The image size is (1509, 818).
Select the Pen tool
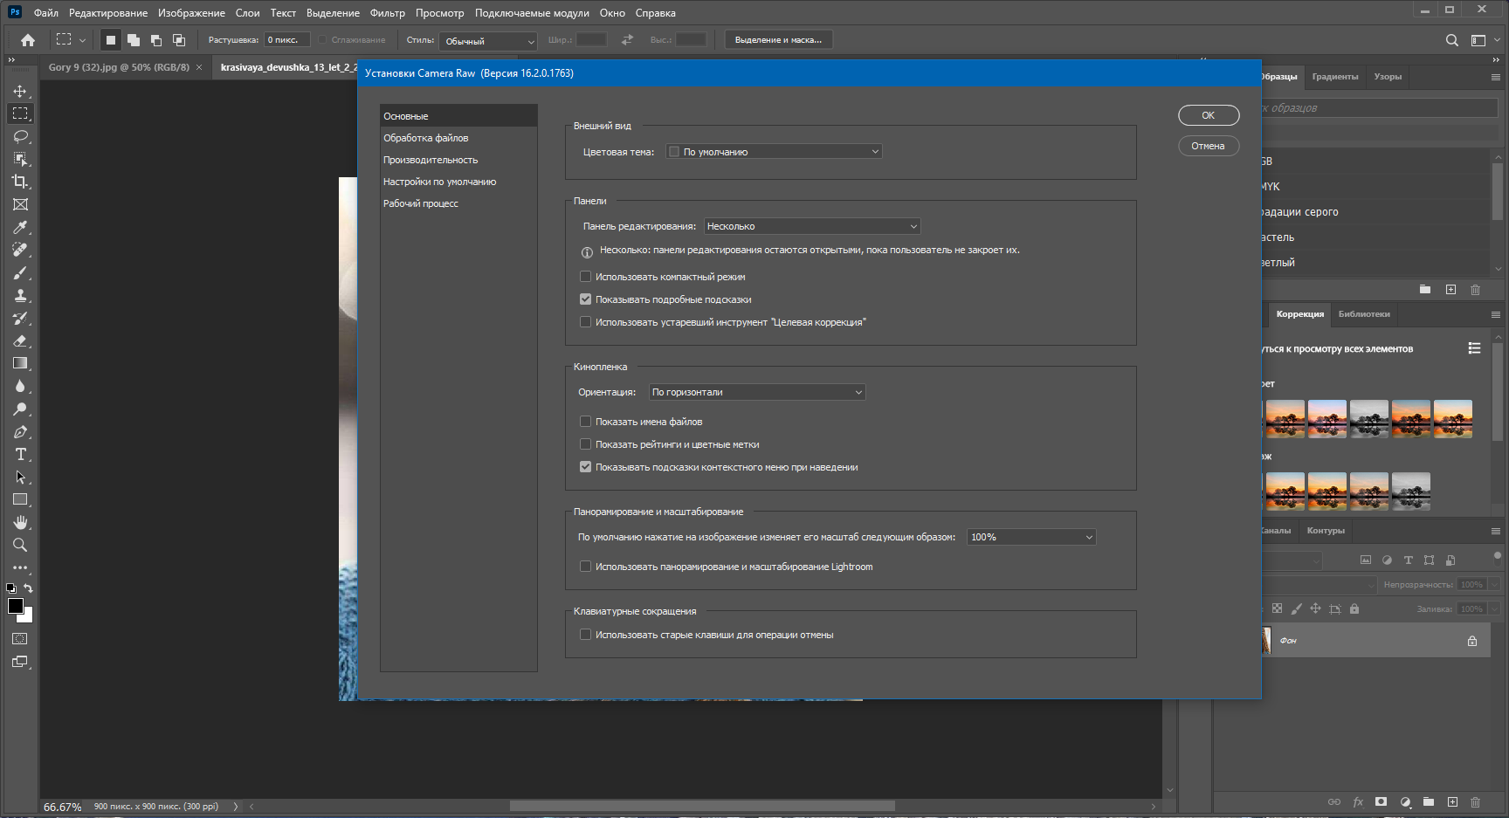[x=20, y=431]
